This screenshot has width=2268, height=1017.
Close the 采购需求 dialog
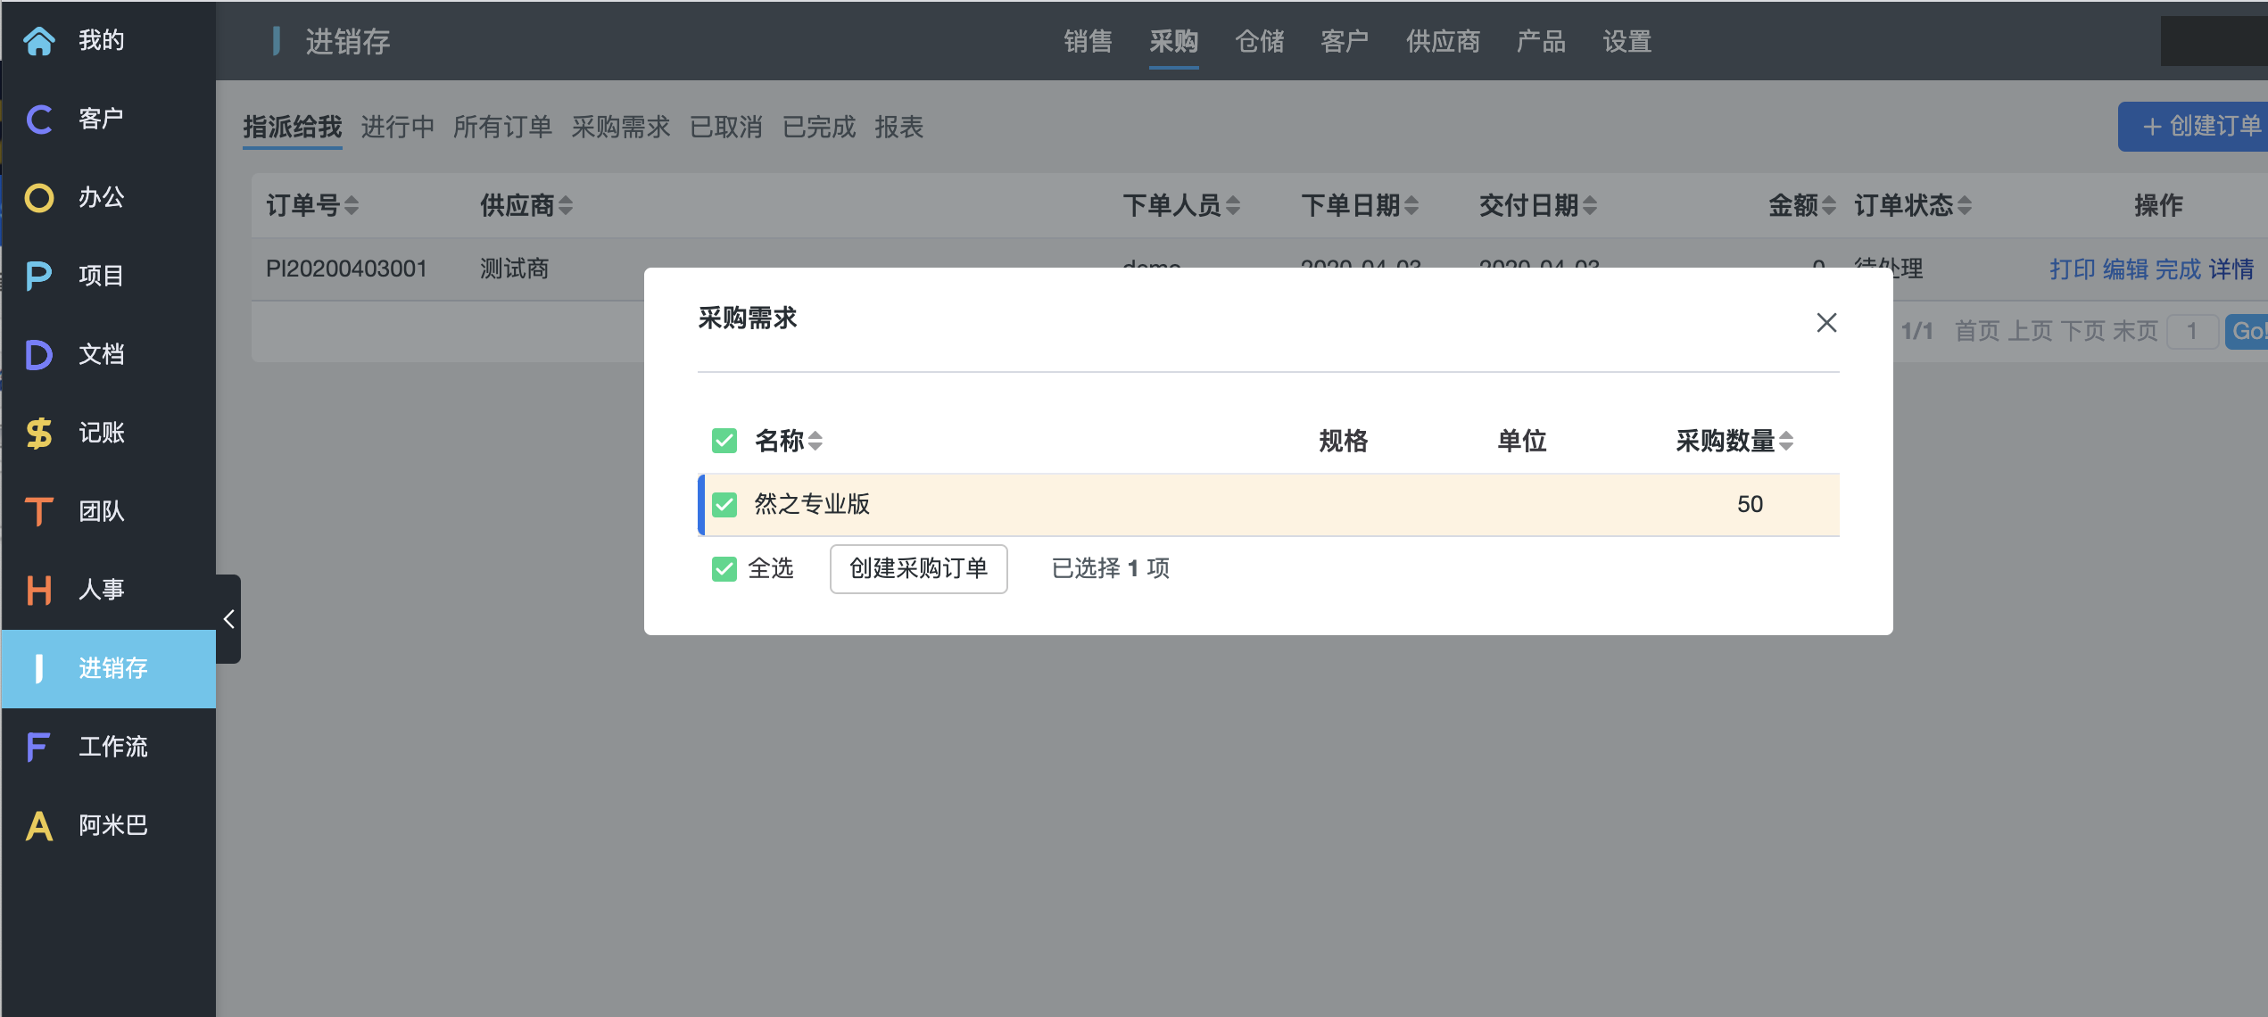[x=1826, y=323]
